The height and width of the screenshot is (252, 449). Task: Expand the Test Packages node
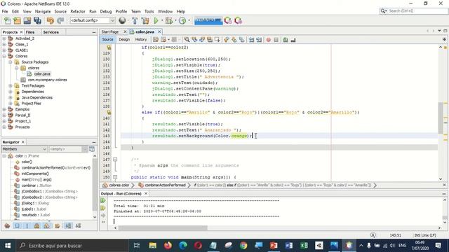pos(11,85)
